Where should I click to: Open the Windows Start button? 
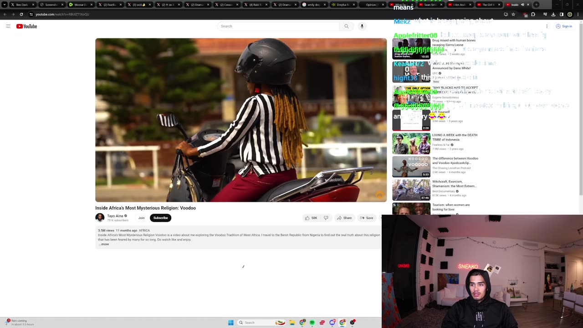231,323
